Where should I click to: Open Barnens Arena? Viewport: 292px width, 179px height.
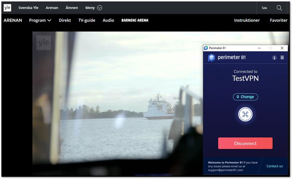pos(135,20)
